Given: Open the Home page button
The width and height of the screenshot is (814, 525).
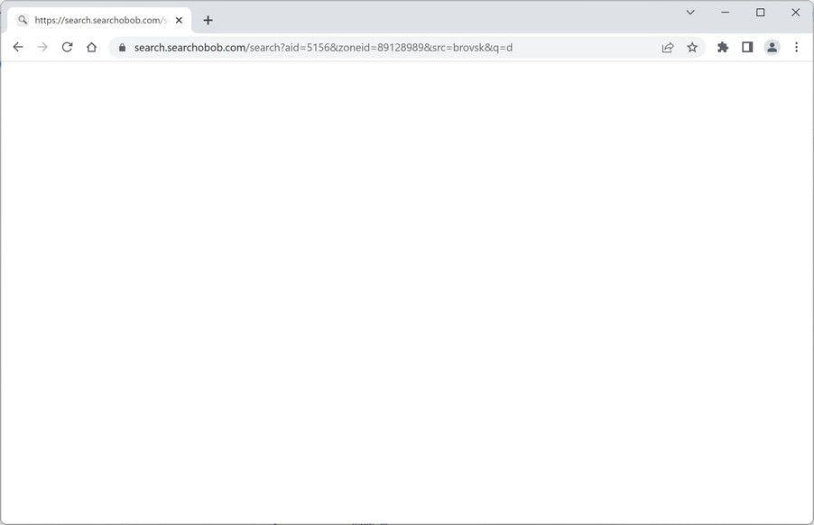Looking at the screenshot, I should (91, 47).
